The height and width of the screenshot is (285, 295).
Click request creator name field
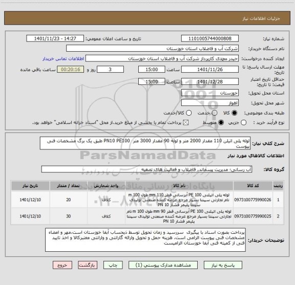tap(162, 58)
